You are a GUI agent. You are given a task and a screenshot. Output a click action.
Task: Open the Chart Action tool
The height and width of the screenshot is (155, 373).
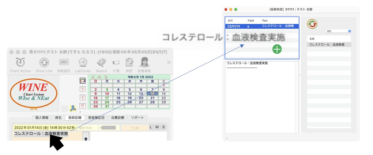pos(20,63)
